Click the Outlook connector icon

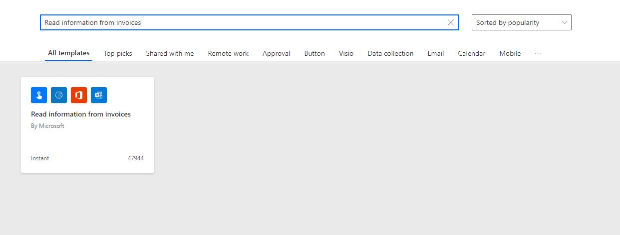99,95
